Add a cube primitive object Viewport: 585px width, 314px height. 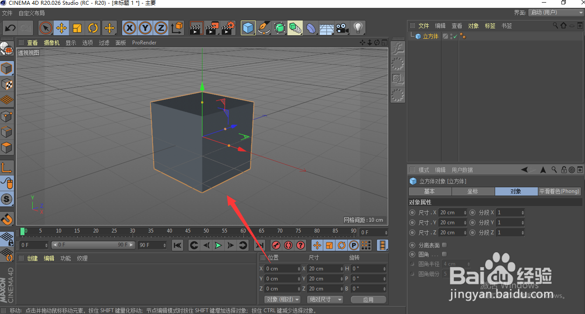[x=248, y=28]
